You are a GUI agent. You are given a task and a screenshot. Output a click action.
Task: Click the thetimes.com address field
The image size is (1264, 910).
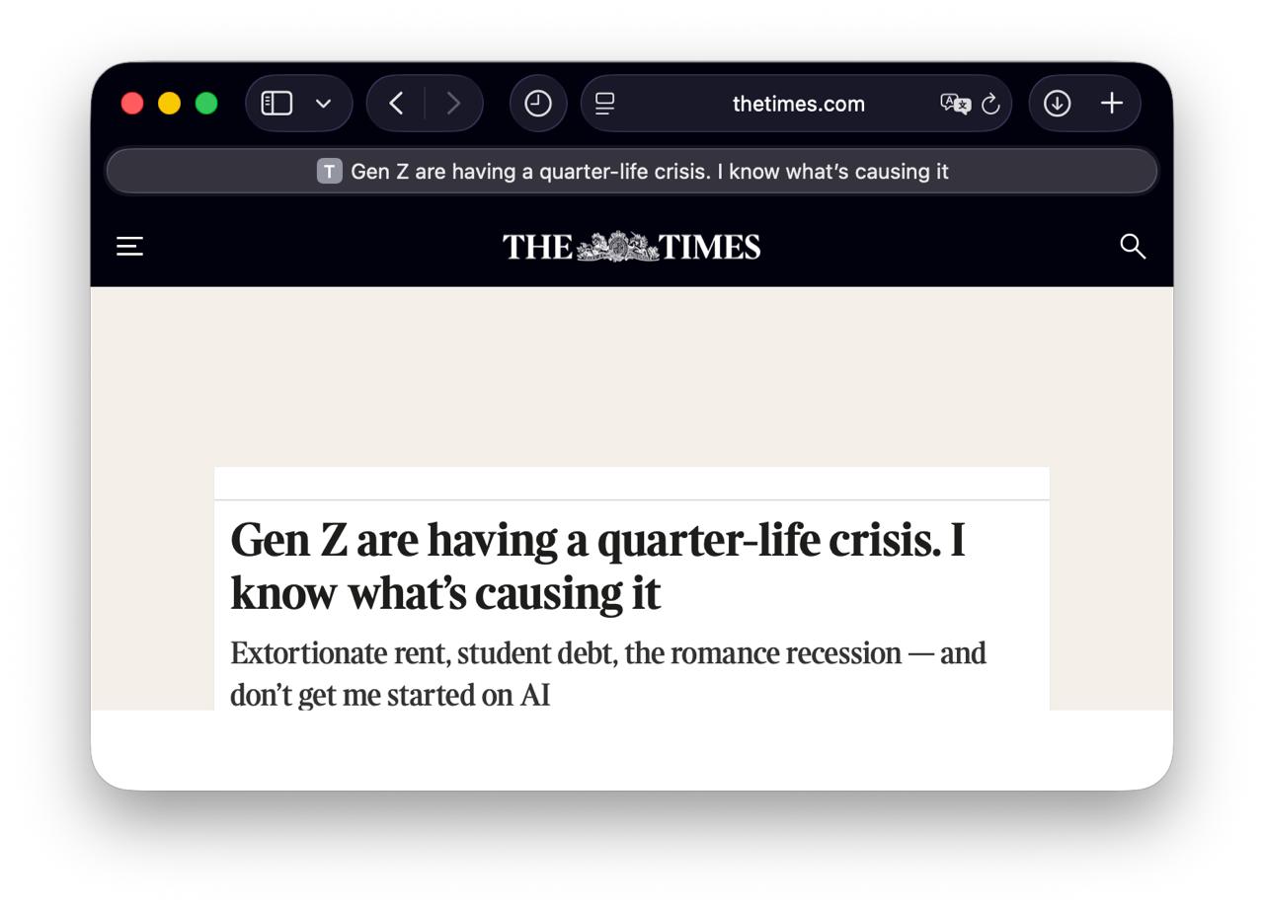[796, 104]
